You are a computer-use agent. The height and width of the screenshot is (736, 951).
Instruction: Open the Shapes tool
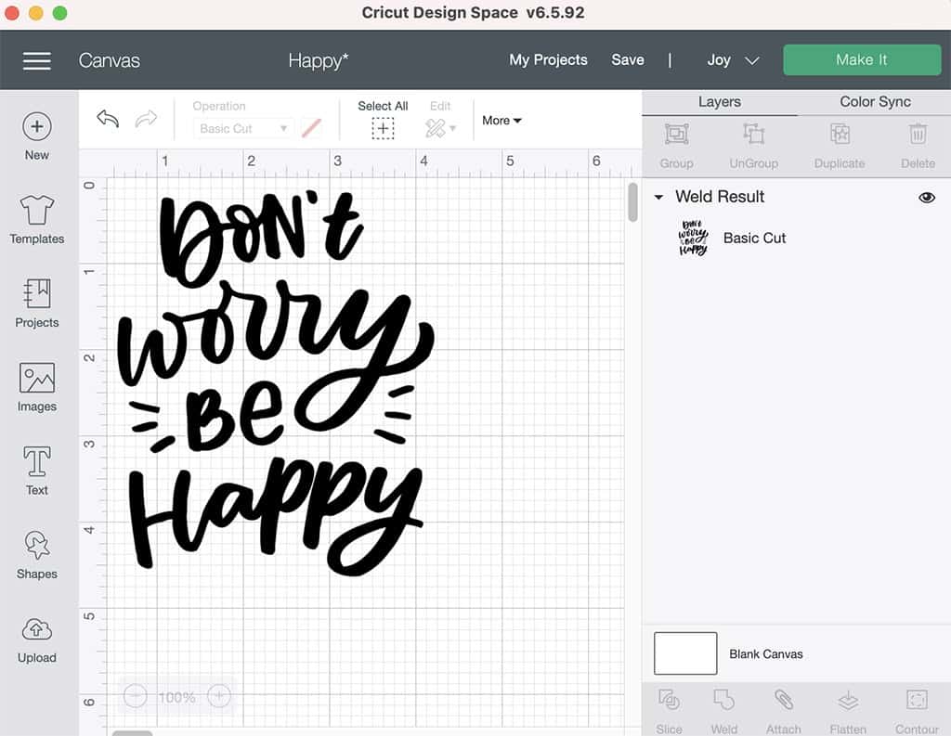37,546
